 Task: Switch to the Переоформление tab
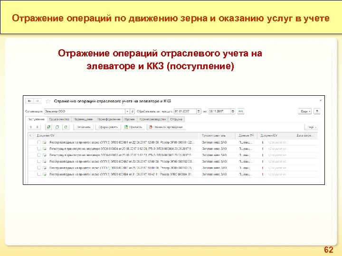109,119
